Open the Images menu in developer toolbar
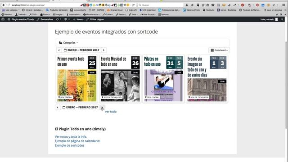288x162 pixels. (x=58, y=14)
